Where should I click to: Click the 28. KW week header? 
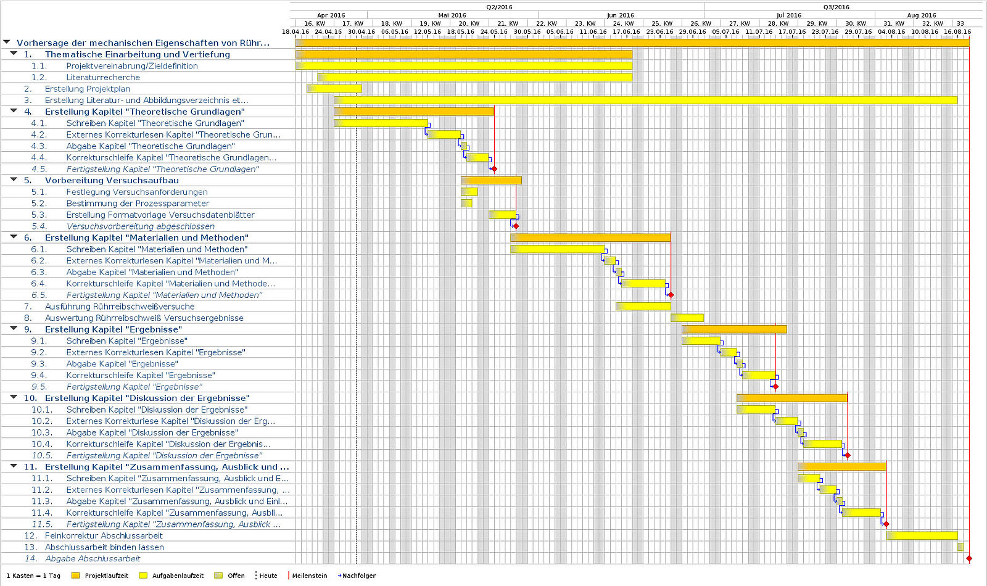[778, 23]
